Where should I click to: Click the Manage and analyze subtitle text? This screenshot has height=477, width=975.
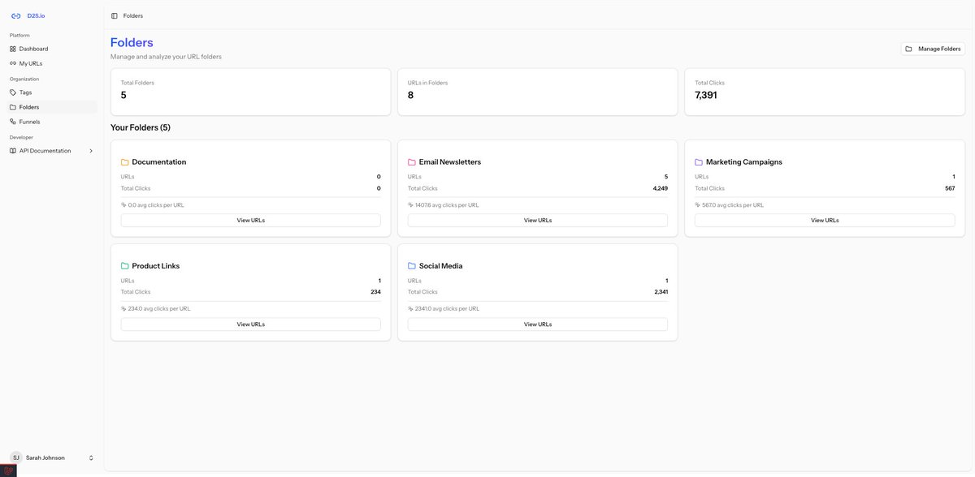166,57
